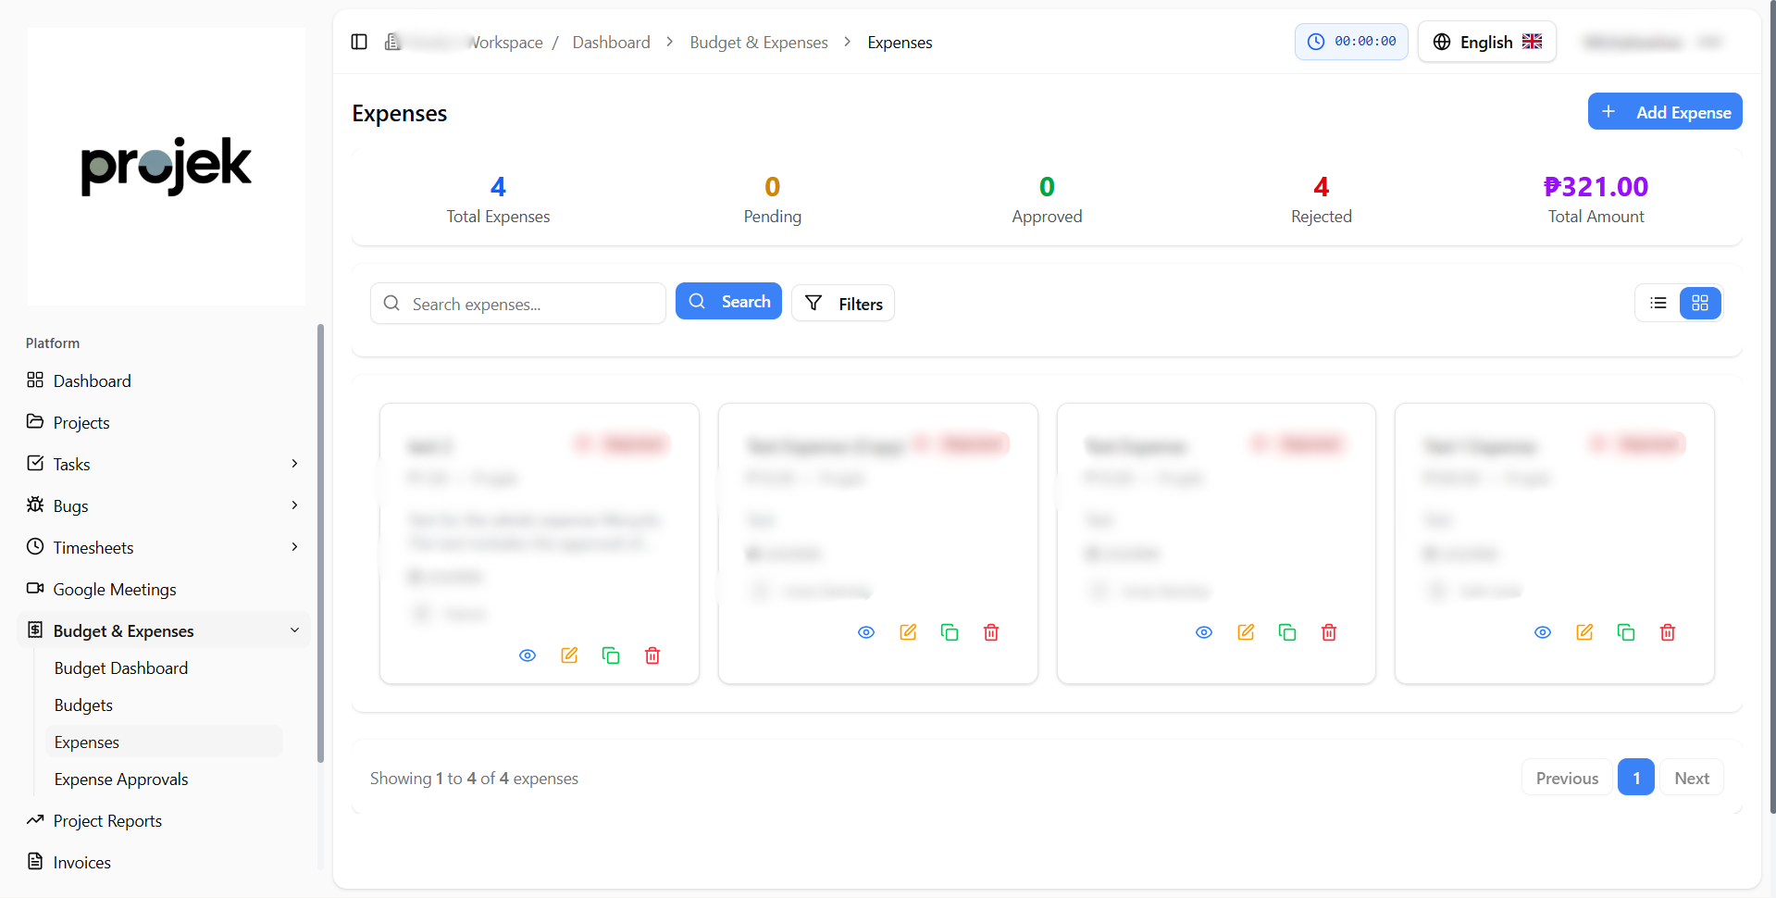Viewport: 1776px width, 898px height.
Task: Click the delete icon on first expense card
Action: pyautogui.click(x=652, y=655)
